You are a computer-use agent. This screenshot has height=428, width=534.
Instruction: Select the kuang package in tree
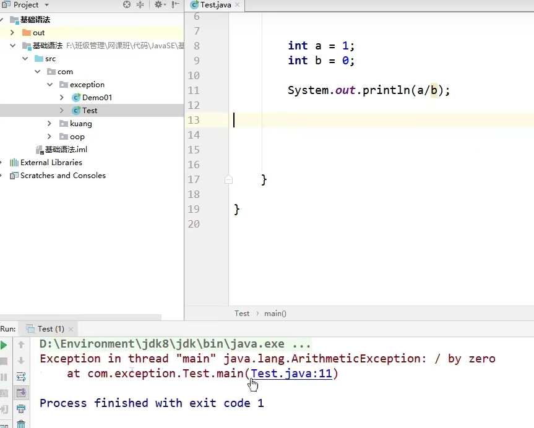click(x=80, y=124)
